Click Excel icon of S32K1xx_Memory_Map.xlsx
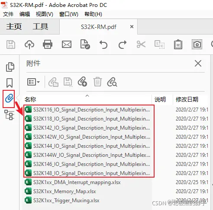The image size is (213, 210). (28, 191)
